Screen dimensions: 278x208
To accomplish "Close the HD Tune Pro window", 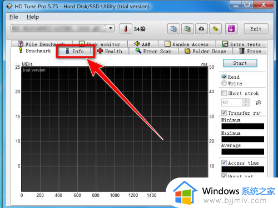I will tap(264, 5).
